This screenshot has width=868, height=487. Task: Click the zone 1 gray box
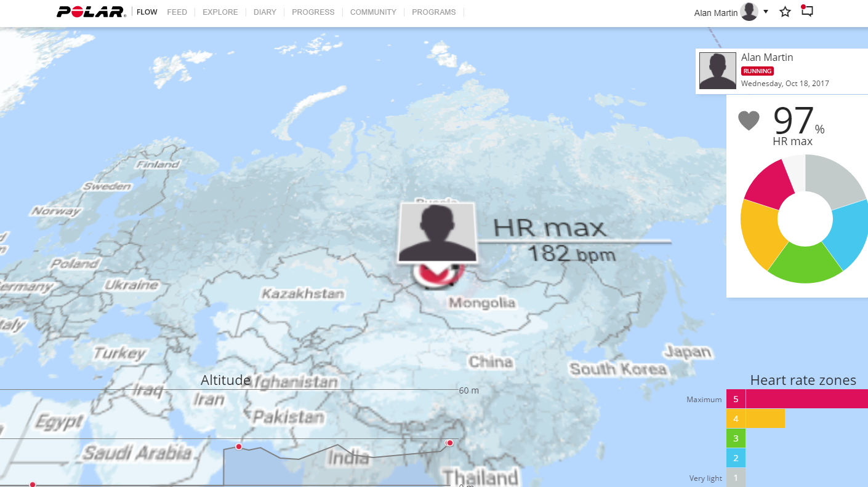(x=736, y=478)
